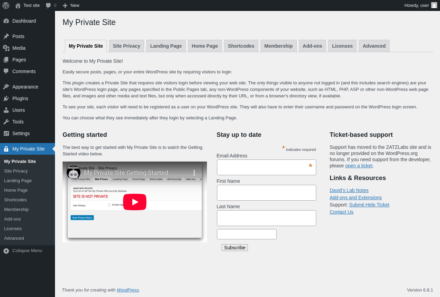440x297 pixels.
Task: Open video options three-dot menu
Action: 194,173
